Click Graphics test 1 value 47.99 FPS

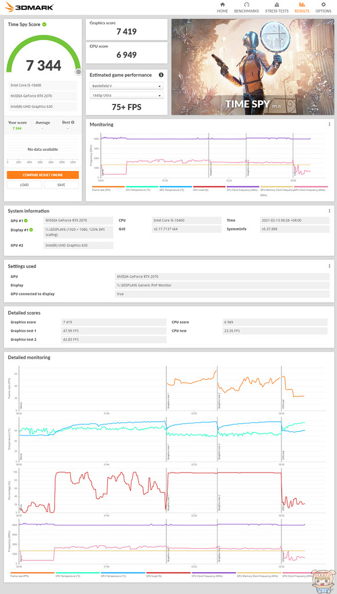(114, 331)
